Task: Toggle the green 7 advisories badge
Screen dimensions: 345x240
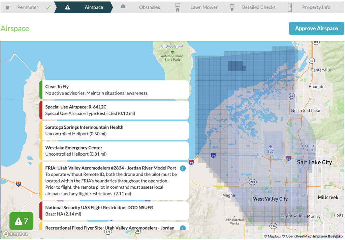Action: pos(21,221)
